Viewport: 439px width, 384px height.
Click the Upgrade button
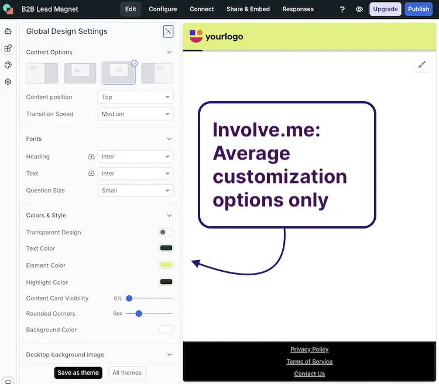click(x=385, y=9)
